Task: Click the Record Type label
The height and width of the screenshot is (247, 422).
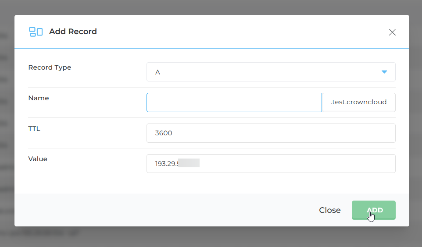Action: pyautogui.click(x=50, y=67)
